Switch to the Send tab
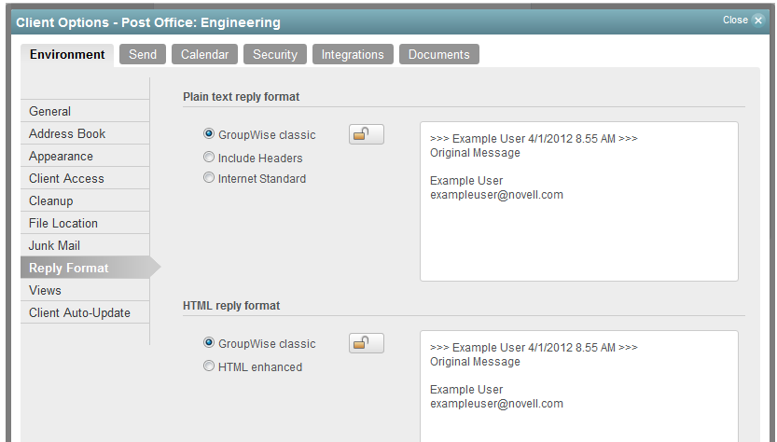The image size is (777, 442). [143, 55]
